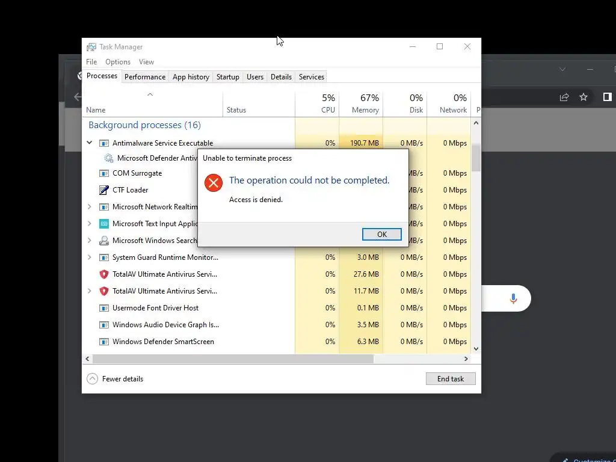Click the browser's microphone voice search icon
This screenshot has height=462, width=616.
coord(513,298)
